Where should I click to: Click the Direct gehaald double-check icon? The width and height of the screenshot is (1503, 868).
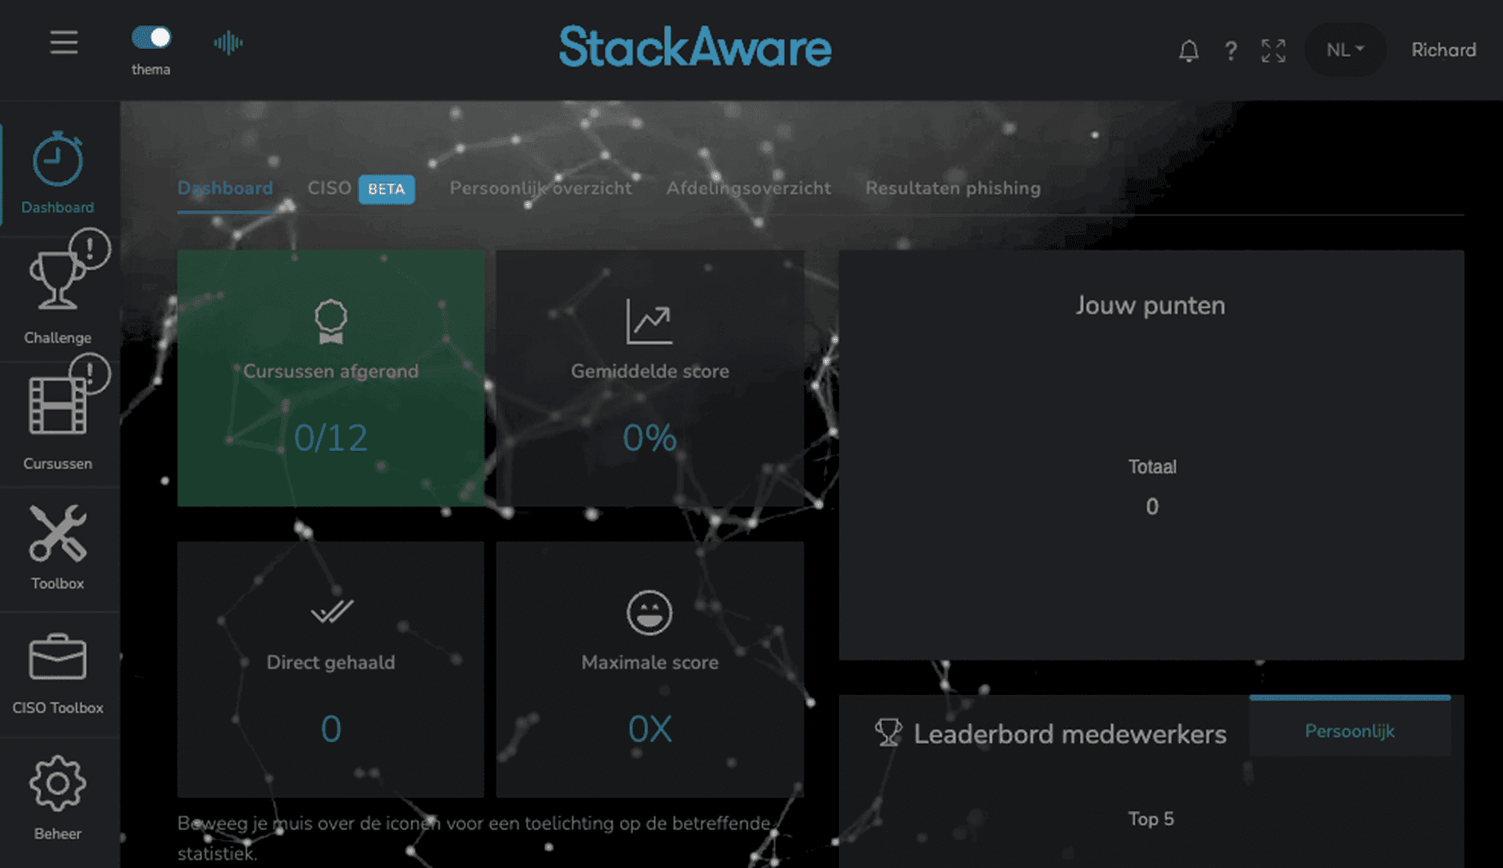(x=331, y=611)
